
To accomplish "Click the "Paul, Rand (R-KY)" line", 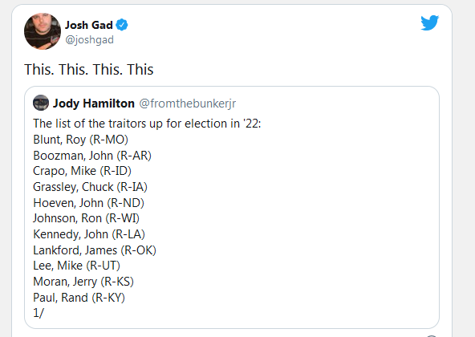I will (x=79, y=298).
